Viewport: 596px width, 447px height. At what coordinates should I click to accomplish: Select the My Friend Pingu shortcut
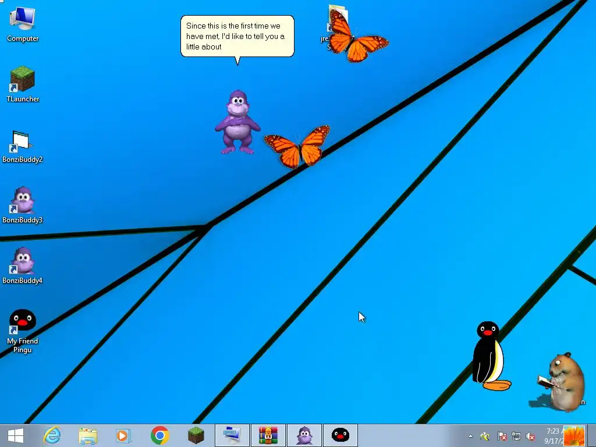click(23, 331)
